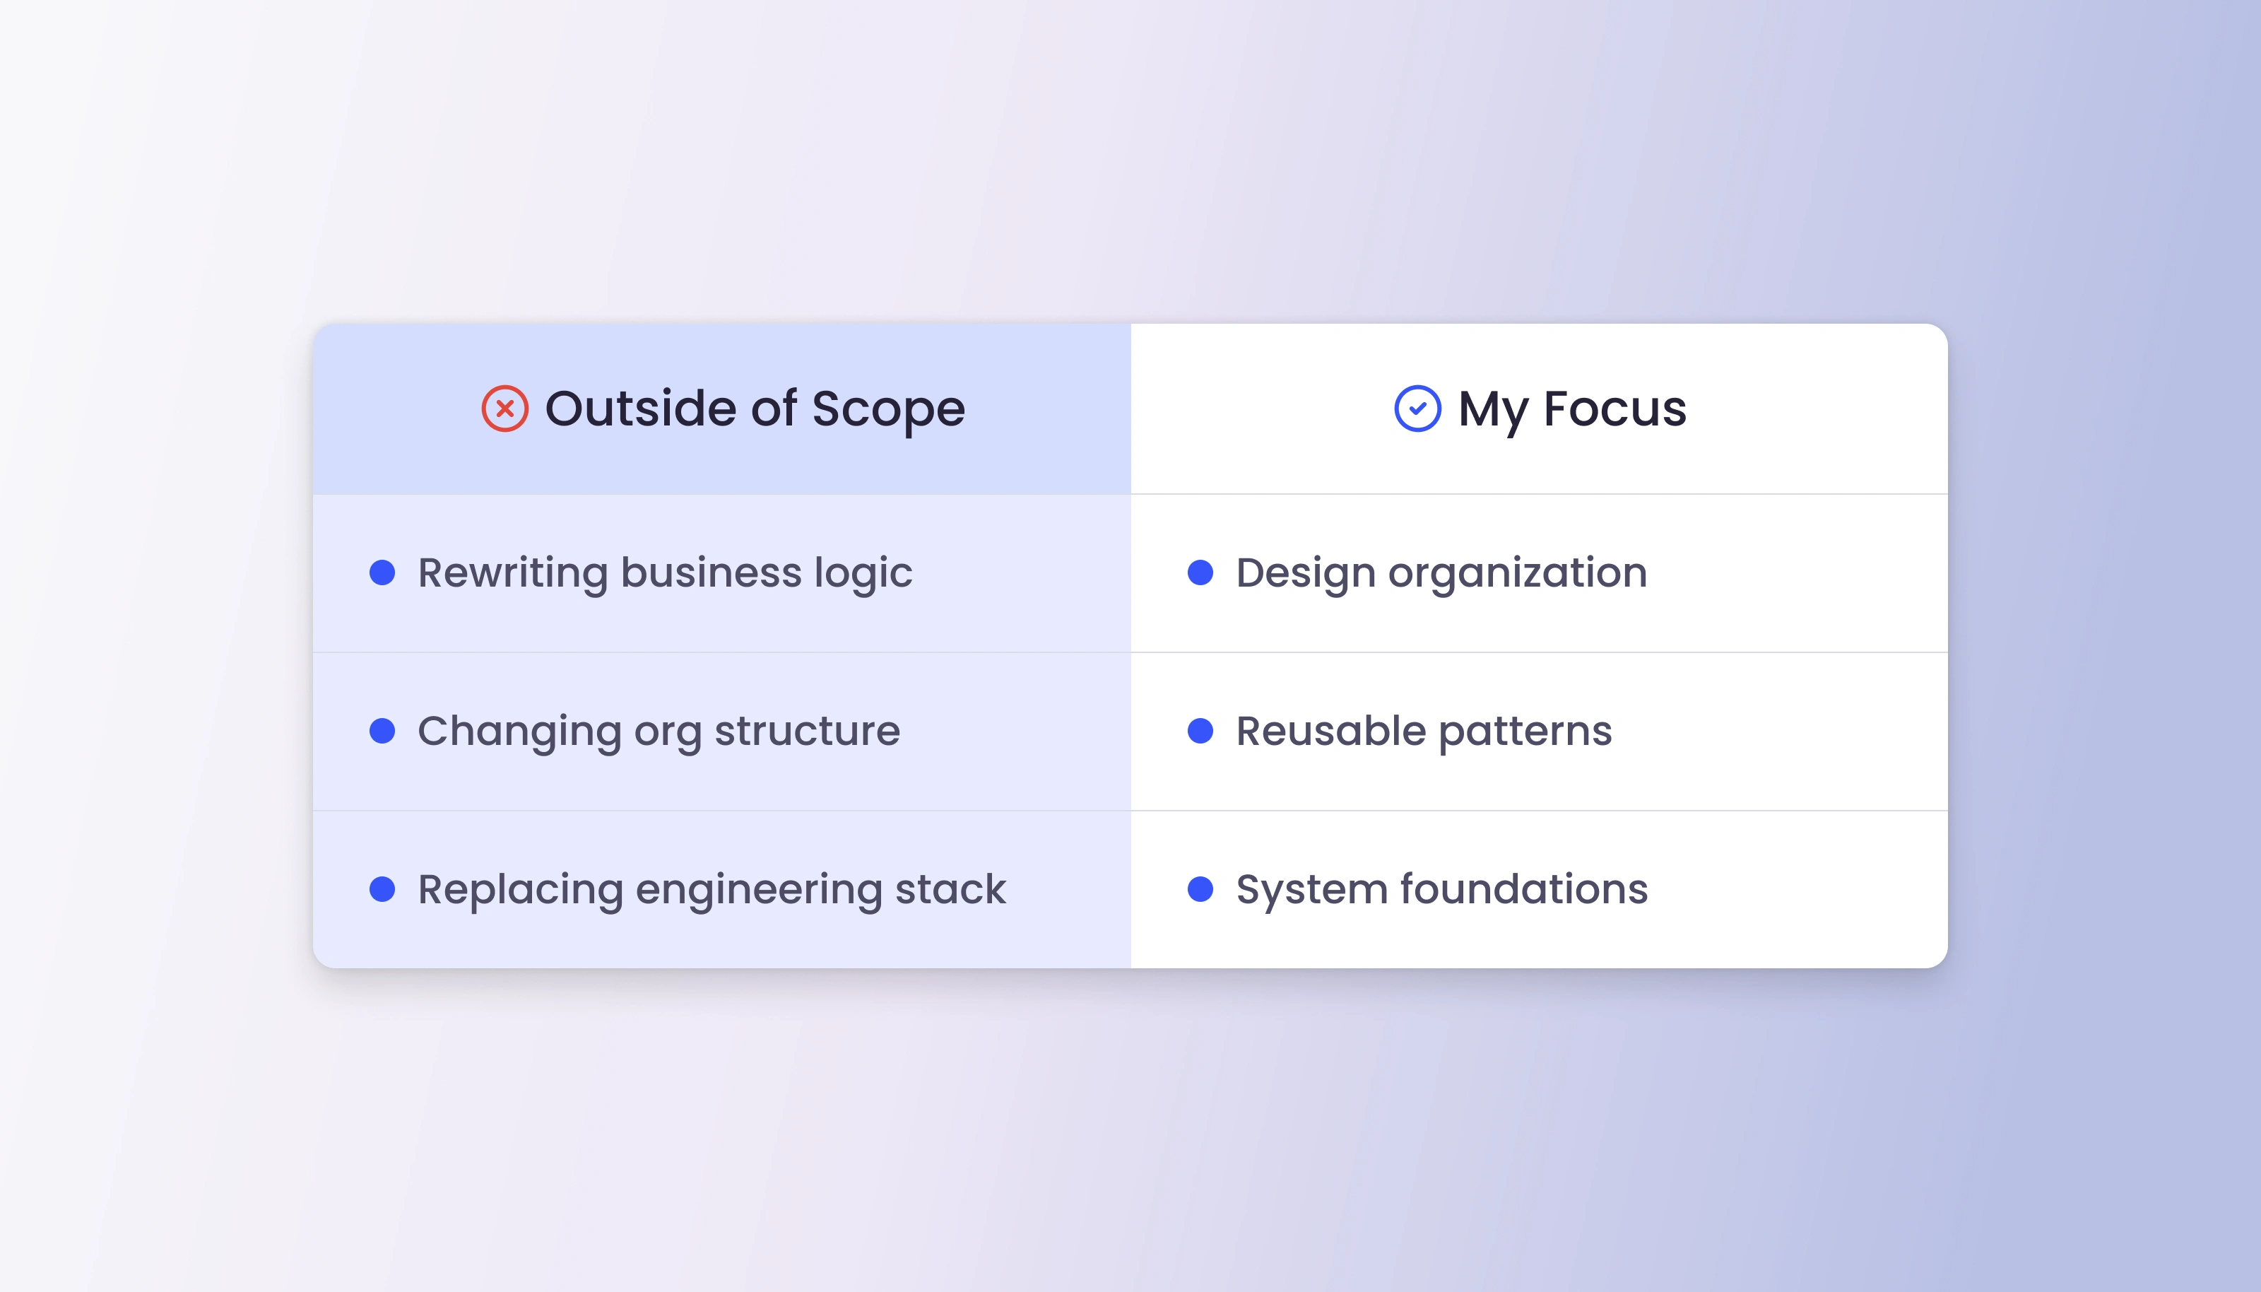The height and width of the screenshot is (1292, 2261).
Task: Click the bullet beside Rewriting business logic
Action: click(x=382, y=572)
